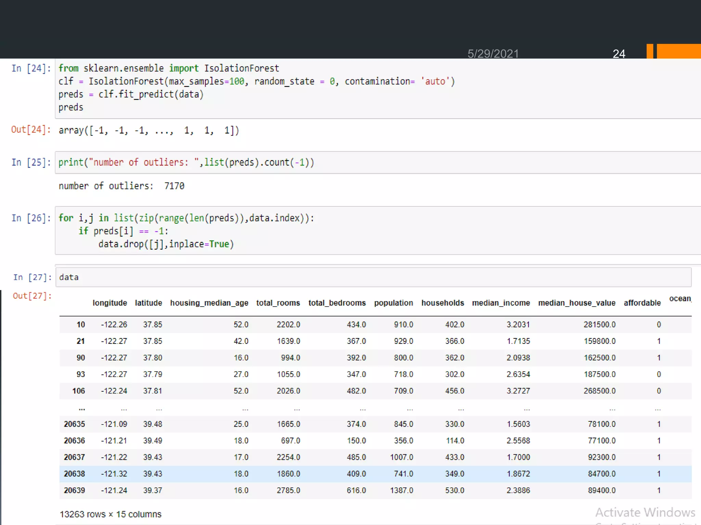Image resolution: width=701 pixels, height=525 pixels.
Task: Click the number of outliers output text
Action: pyautogui.click(x=121, y=186)
